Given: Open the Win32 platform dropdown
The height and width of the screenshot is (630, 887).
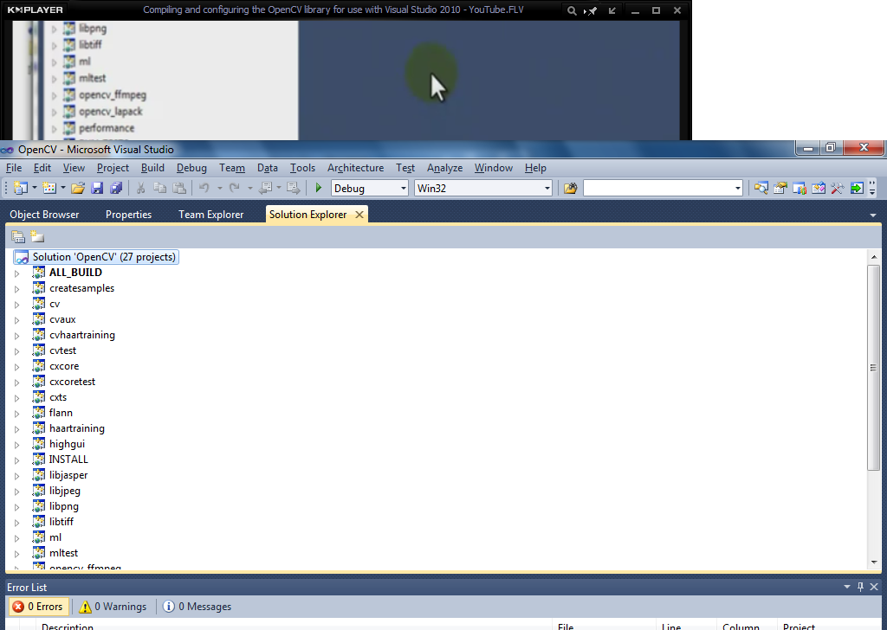Looking at the screenshot, I should coord(547,188).
